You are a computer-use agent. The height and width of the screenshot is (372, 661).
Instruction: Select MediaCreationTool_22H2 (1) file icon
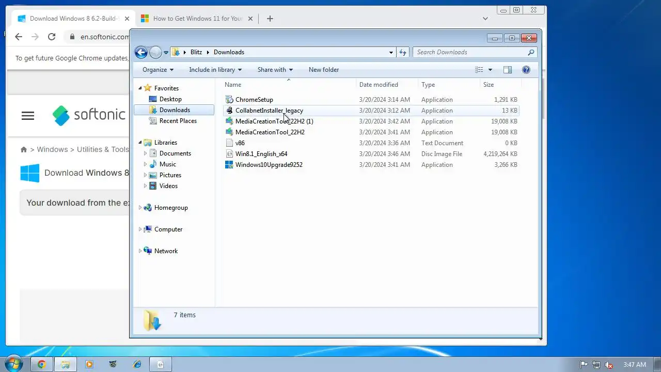tap(229, 121)
